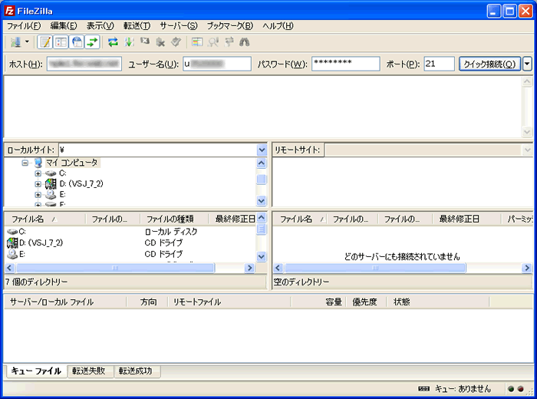The width and height of the screenshot is (537, 399).
Task: Open the リモートサイト path dropdown
Action: (527, 150)
